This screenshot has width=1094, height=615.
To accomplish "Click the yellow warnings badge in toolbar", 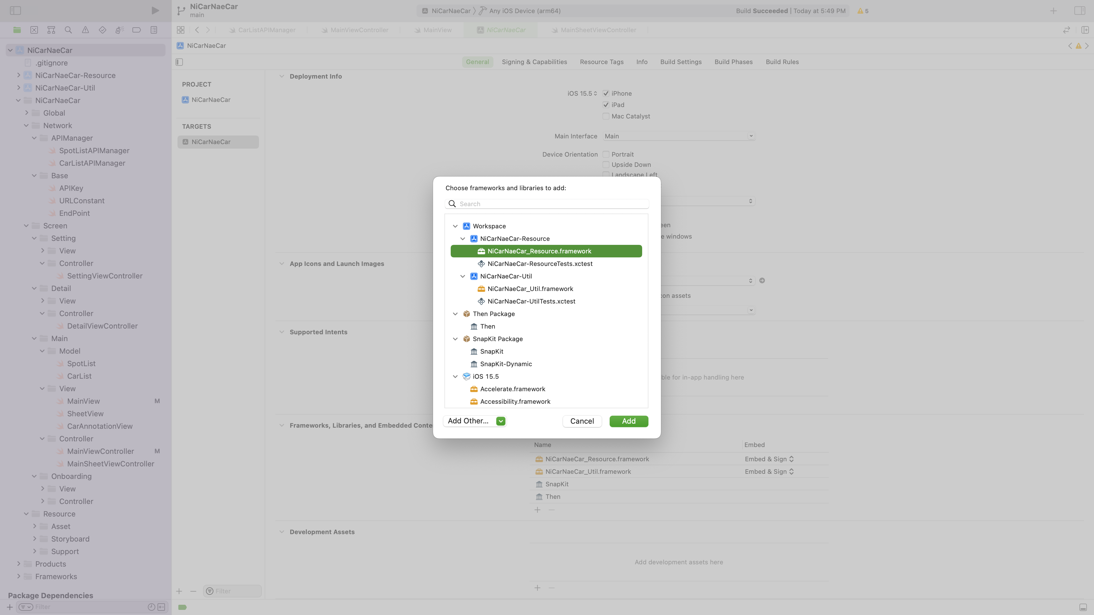I will [863, 11].
